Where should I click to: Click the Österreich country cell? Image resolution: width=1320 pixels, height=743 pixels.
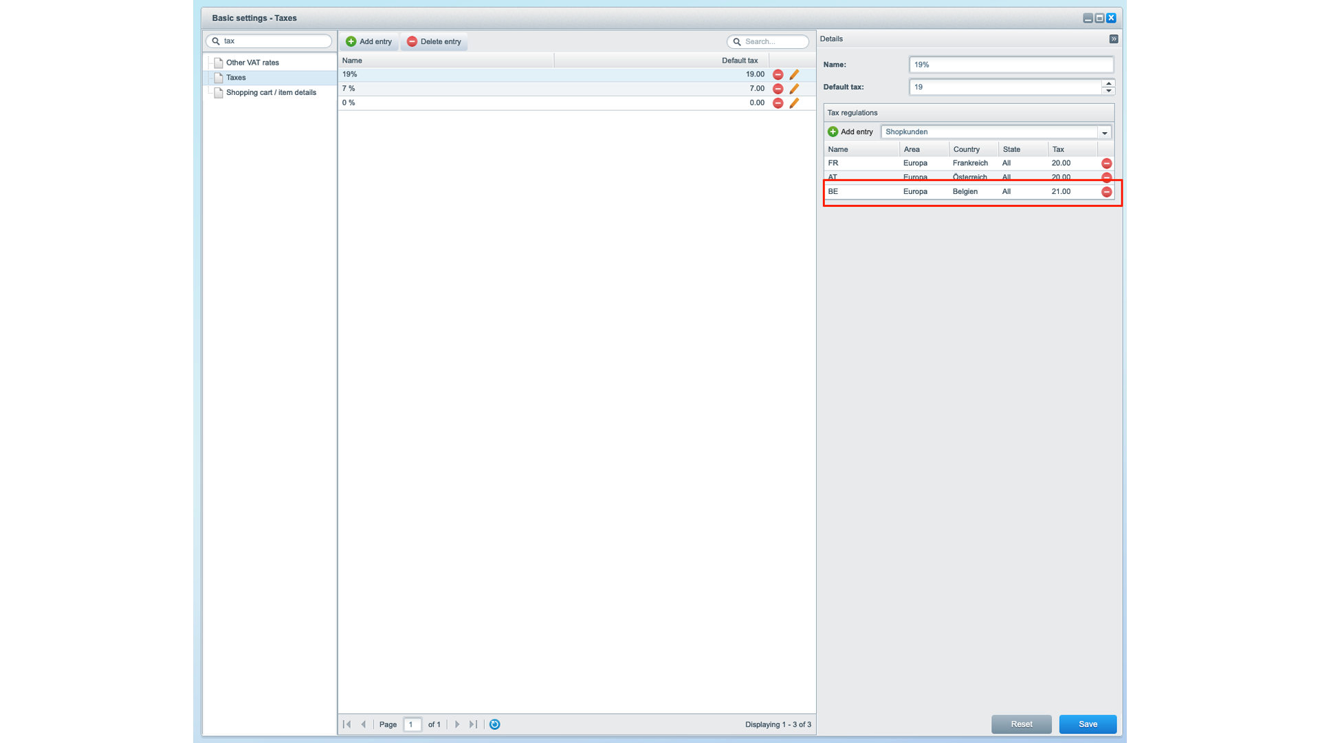[969, 177]
